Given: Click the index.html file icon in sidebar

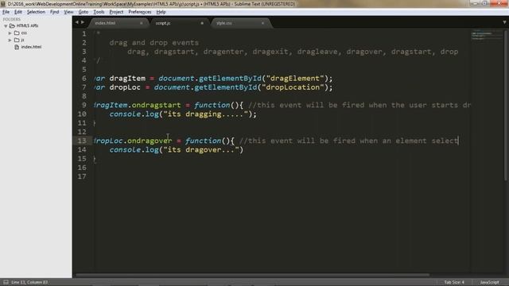Looking at the screenshot, I should click(17, 47).
